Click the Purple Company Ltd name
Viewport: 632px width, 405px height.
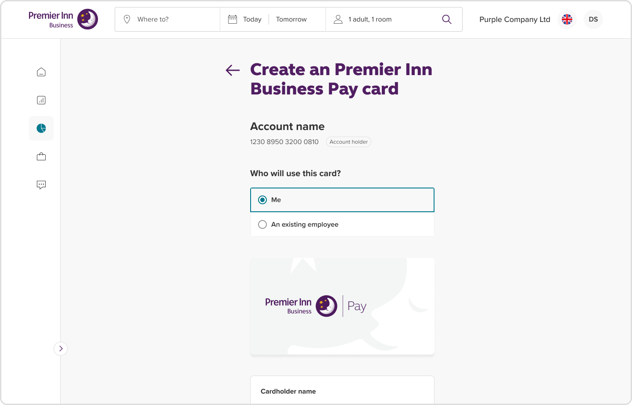coord(515,19)
